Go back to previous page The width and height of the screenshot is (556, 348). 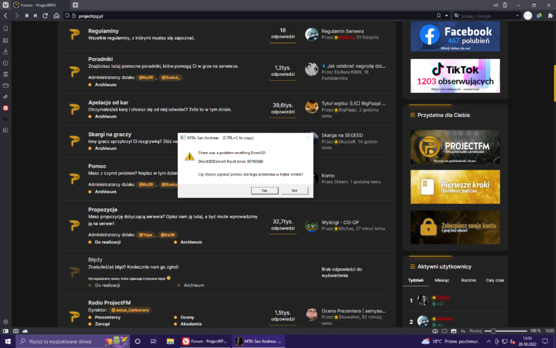point(6,16)
